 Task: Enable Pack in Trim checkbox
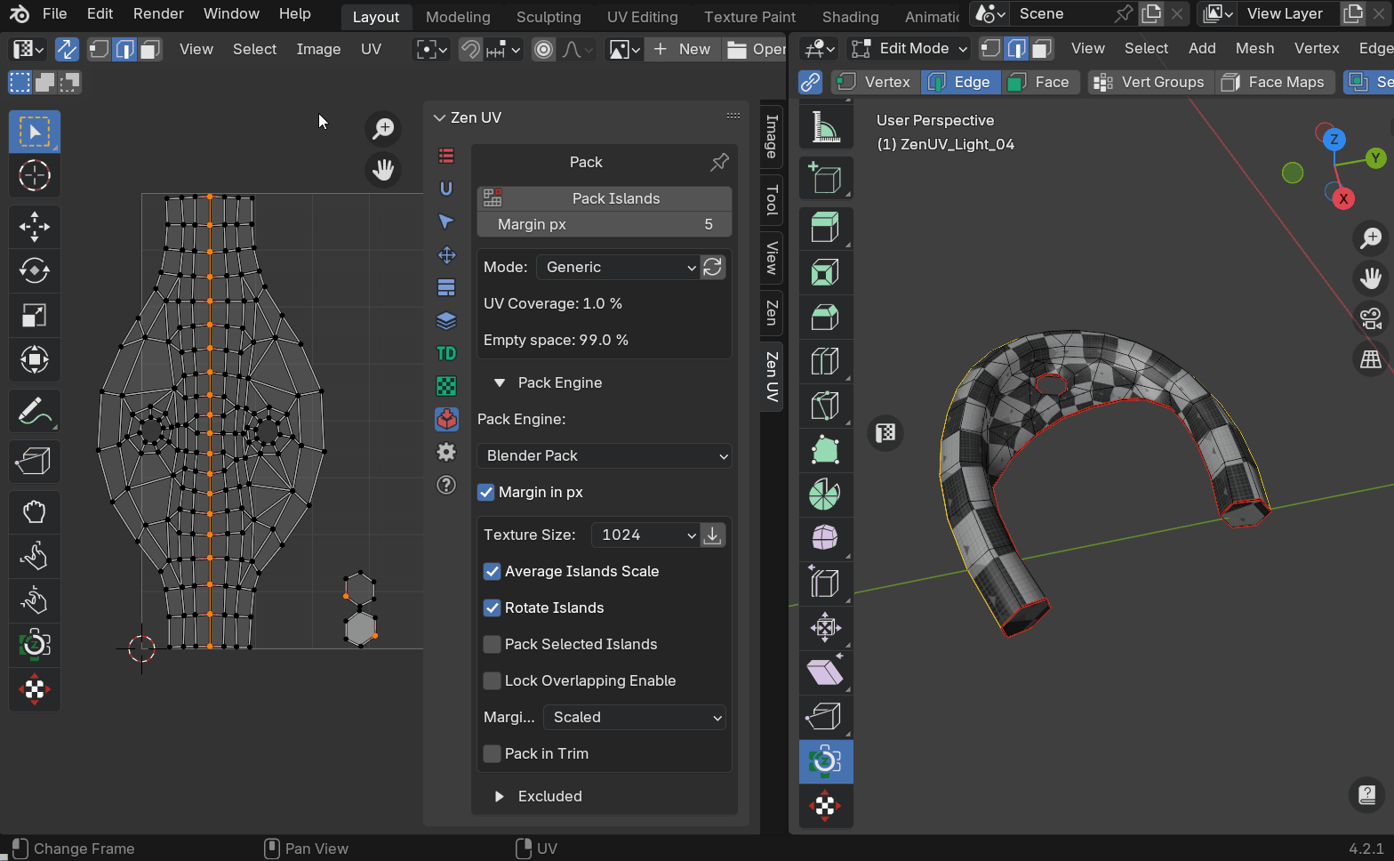(492, 753)
